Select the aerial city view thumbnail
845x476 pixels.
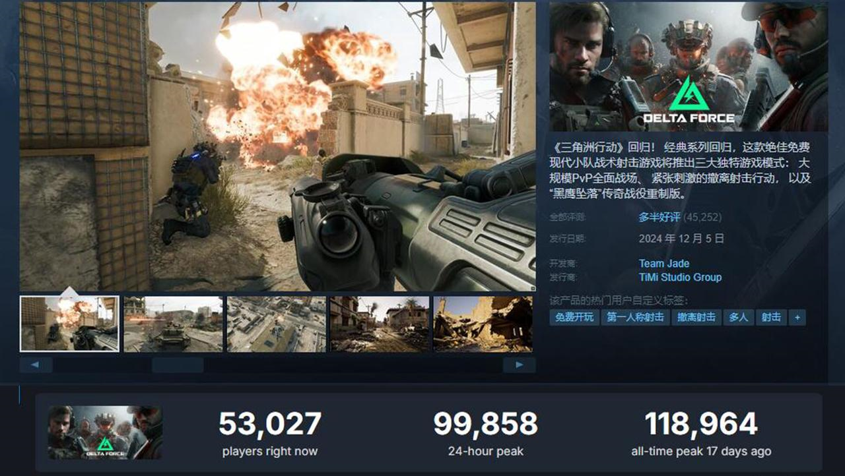click(x=277, y=324)
